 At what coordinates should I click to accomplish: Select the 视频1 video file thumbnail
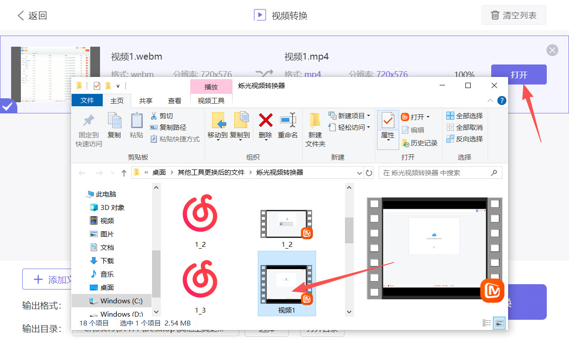pos(287,284)
